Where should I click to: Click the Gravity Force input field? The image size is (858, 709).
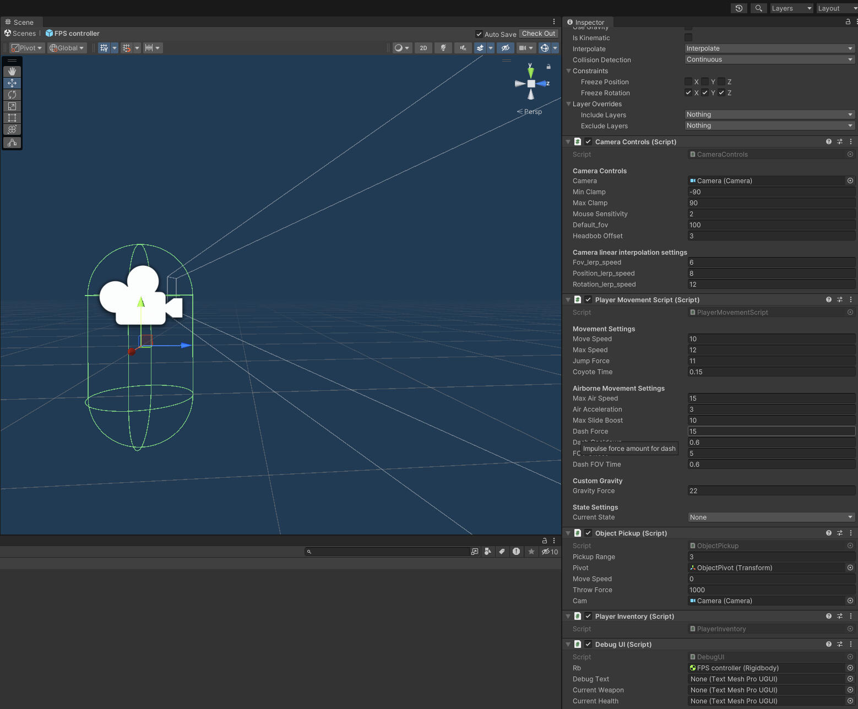770,491
